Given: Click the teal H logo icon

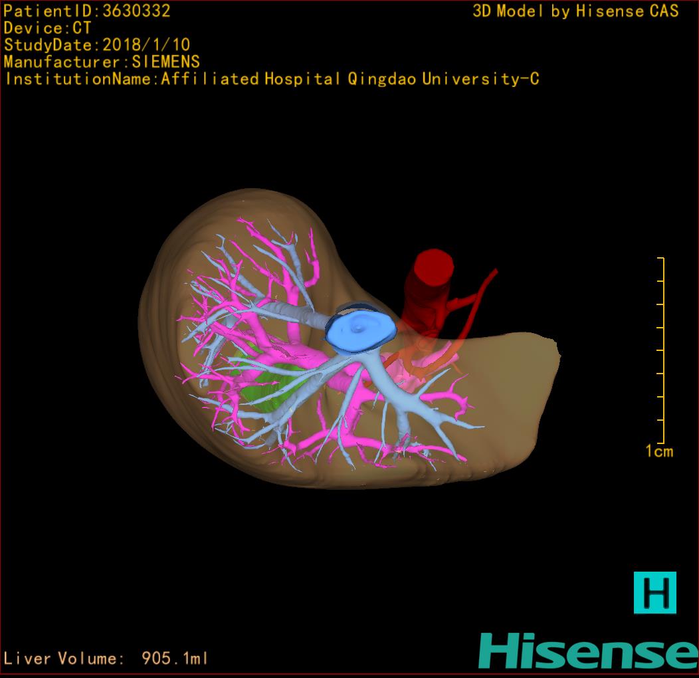Looking at the screenshot, I should (x=655, y=593).
